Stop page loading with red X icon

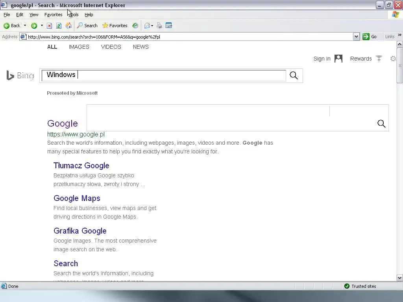click(x=49, y=26)
